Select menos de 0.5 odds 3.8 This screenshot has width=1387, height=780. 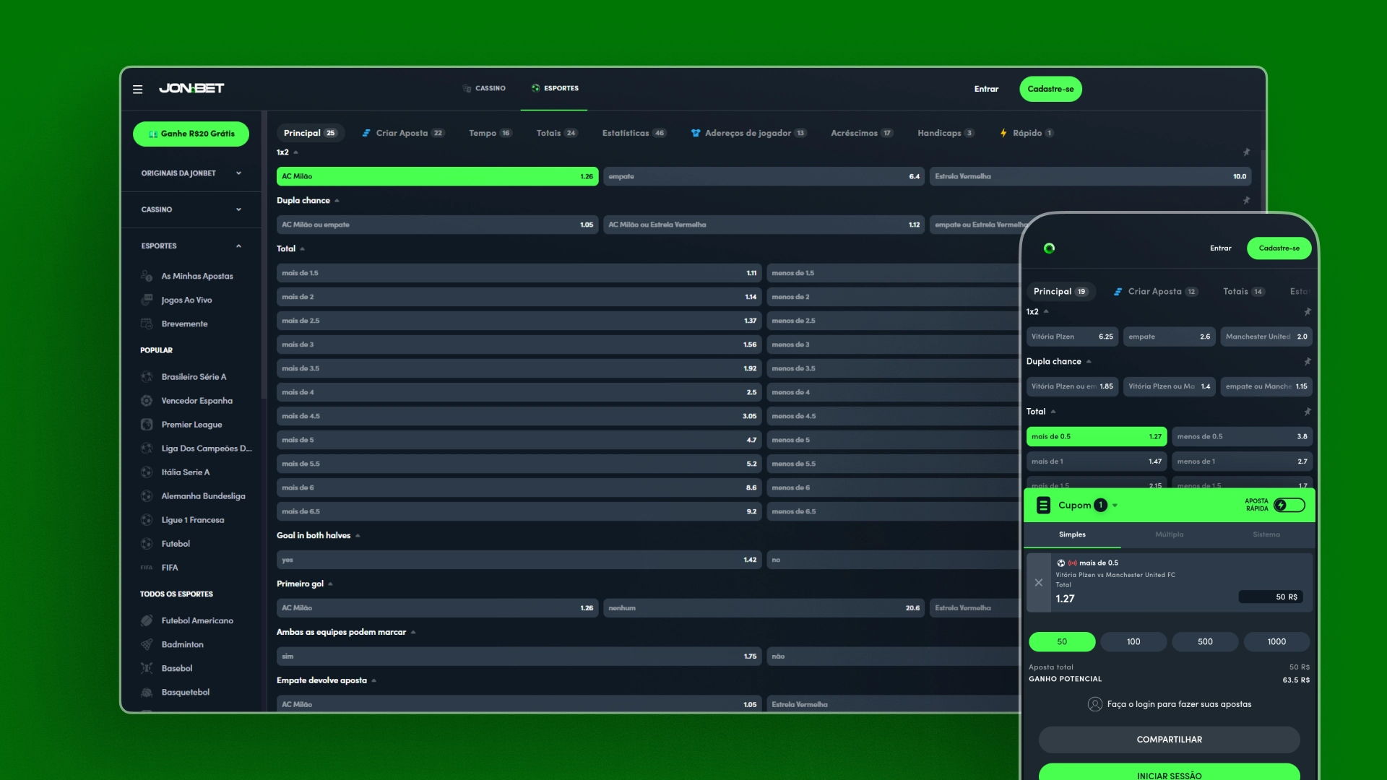coord(1242,436)
